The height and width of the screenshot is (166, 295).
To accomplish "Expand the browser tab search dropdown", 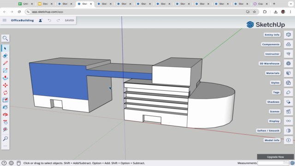I will [x=291, y=4].
